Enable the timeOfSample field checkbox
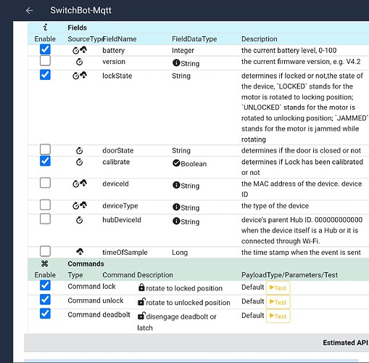 tap(45, 251)
